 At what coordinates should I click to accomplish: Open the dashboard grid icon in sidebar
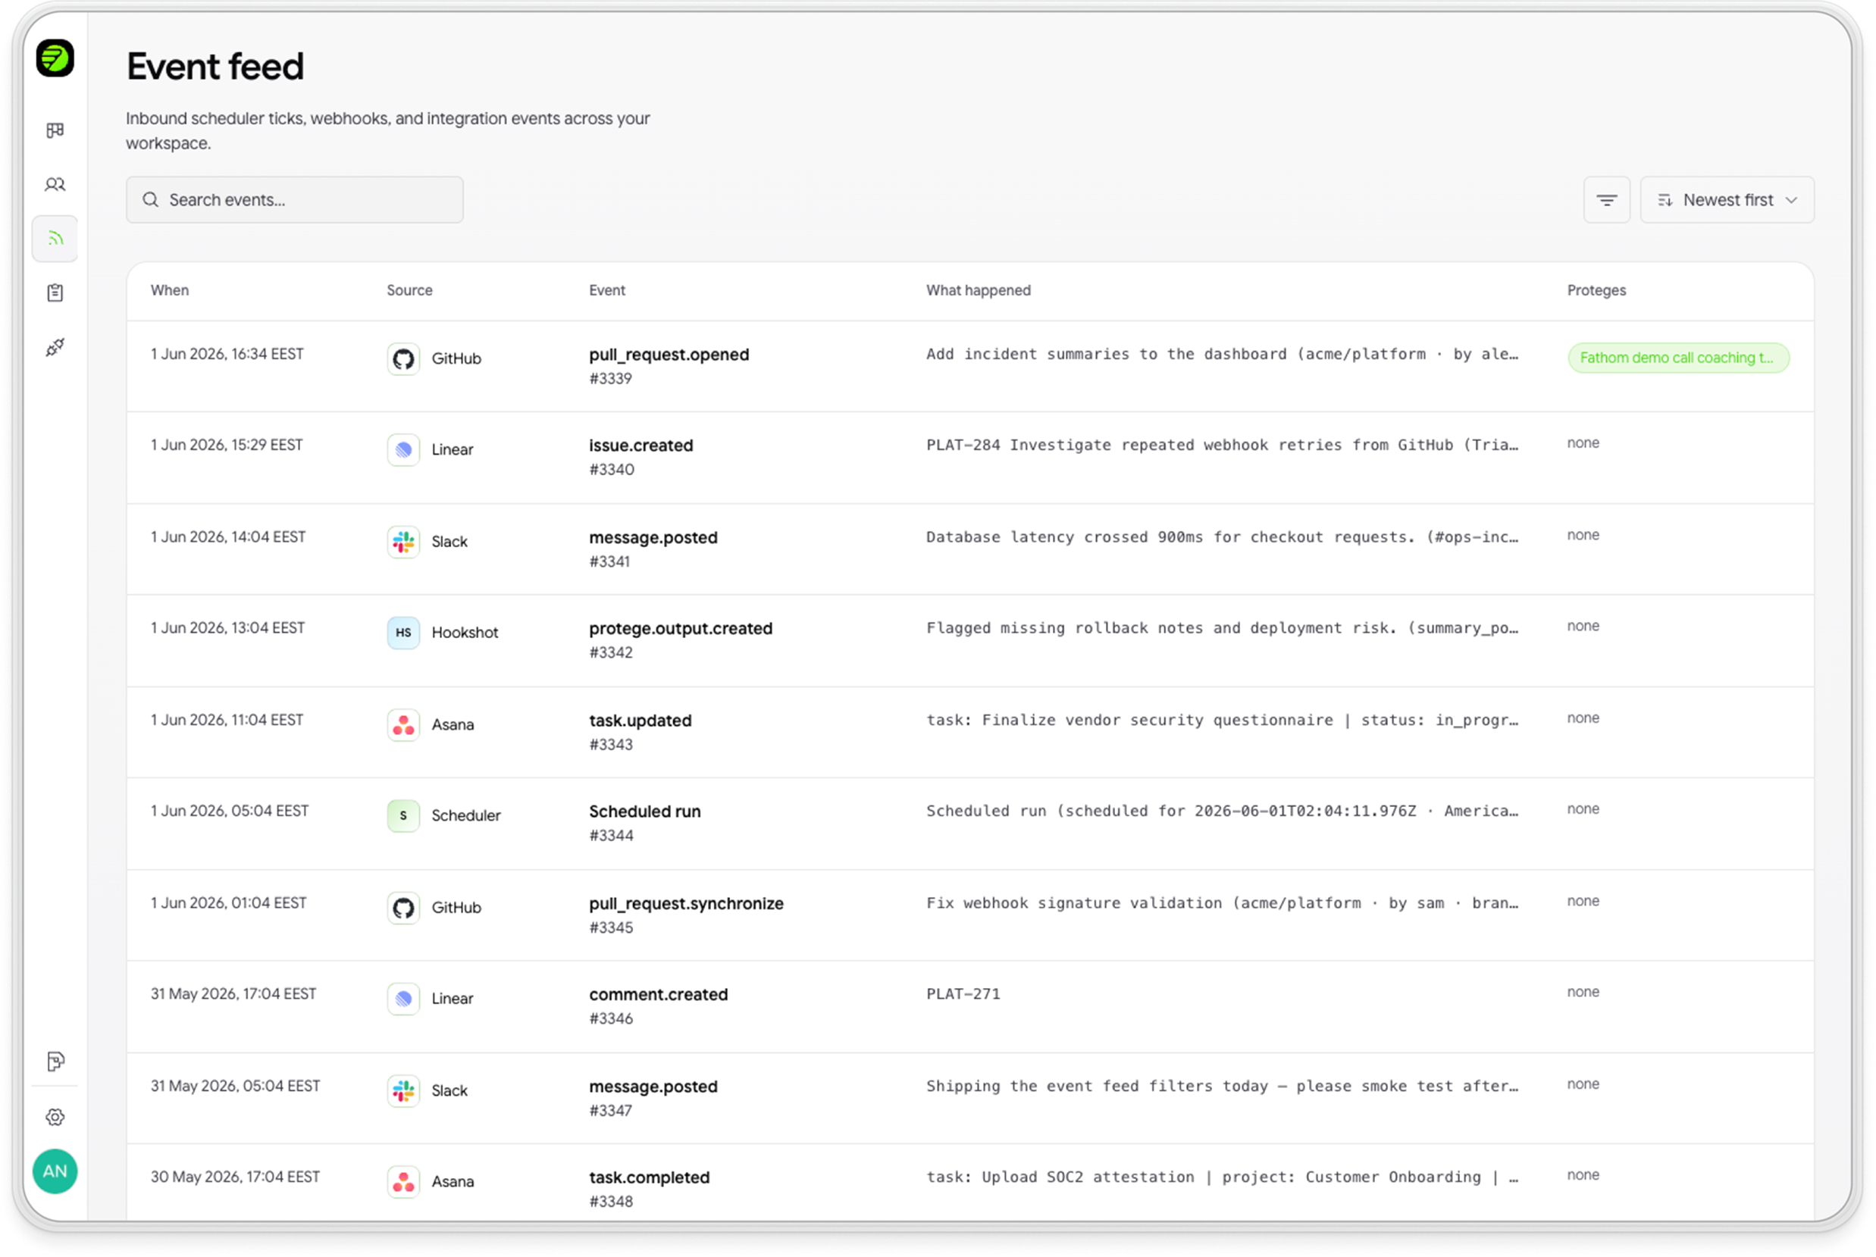55,130
